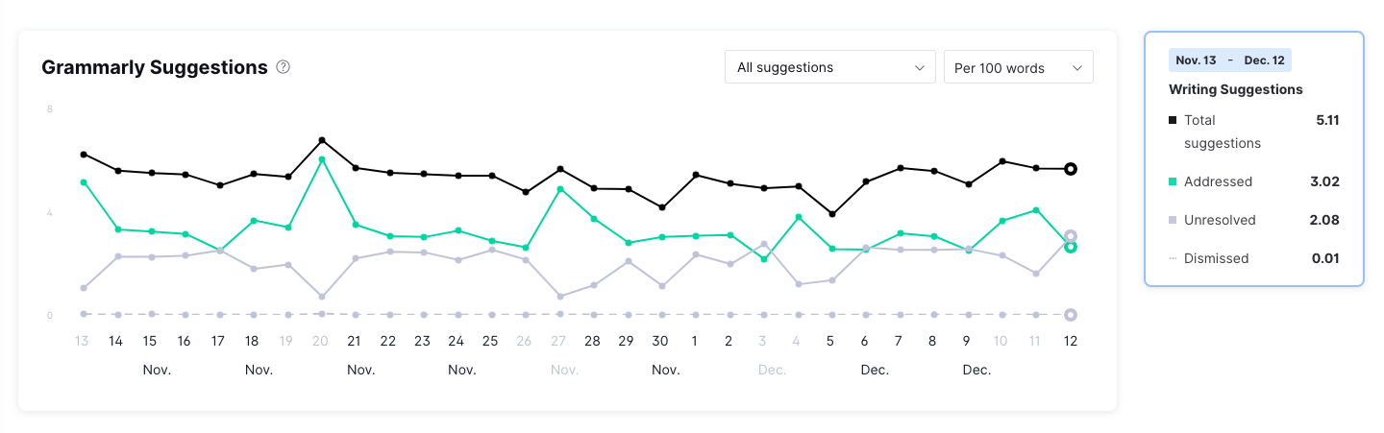Click the Dismissed legend item
Image resolution: width=1384 pixels, height=433 pixels.
tap(1216, 258)
